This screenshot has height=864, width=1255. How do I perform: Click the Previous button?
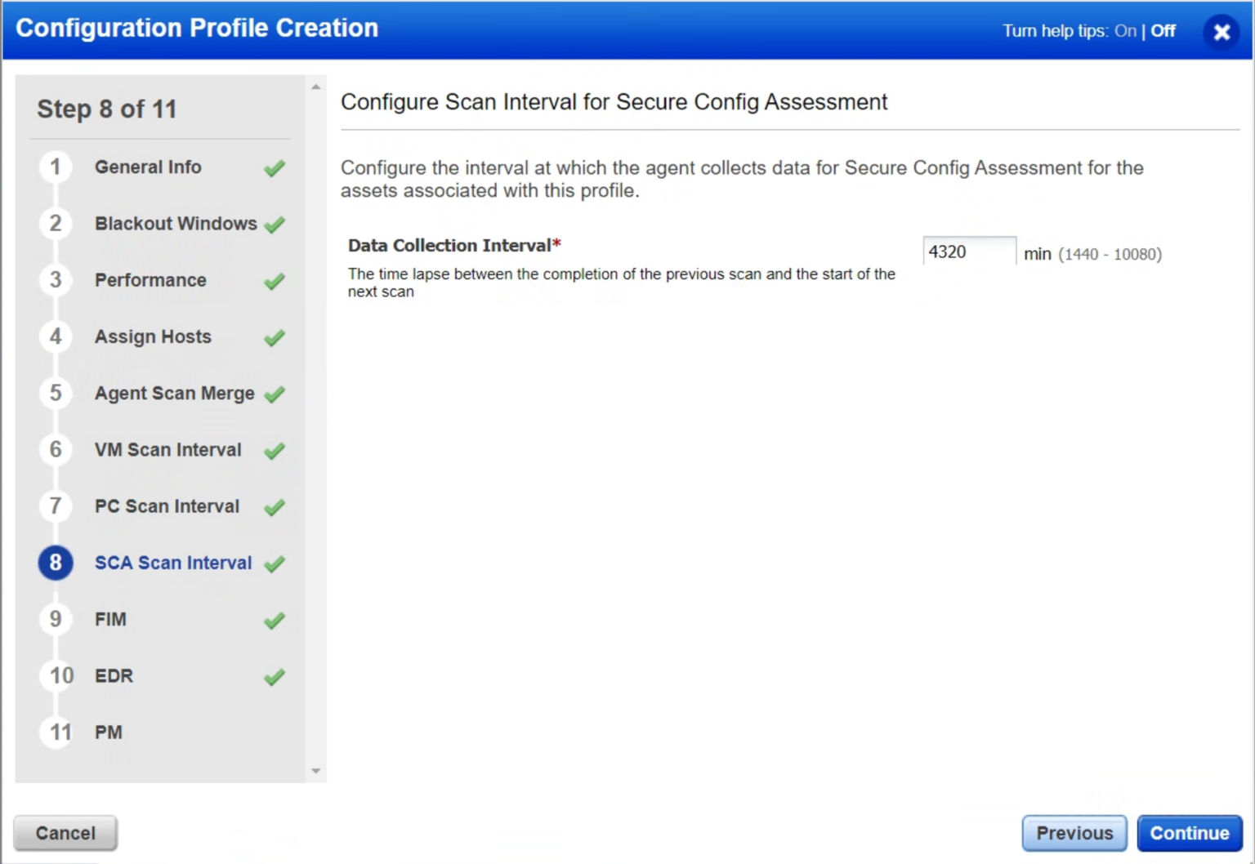click(1074, 833)
